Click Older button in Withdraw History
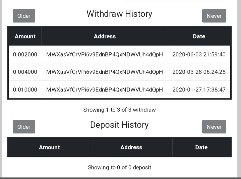 (x=24, y=16)
